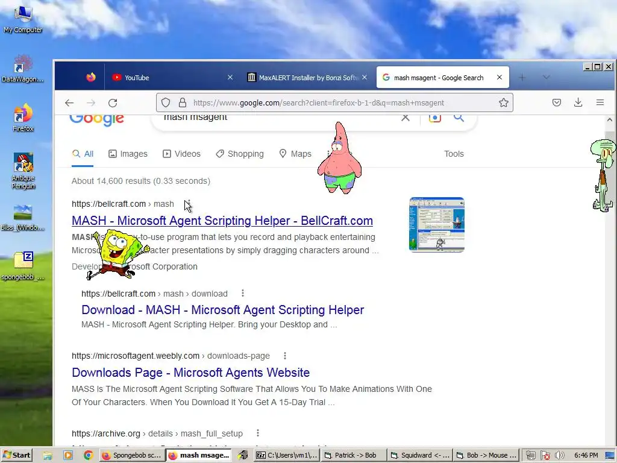The width and height of the screenshot is (617, 463).
Task: Open media player quick launch icon
Action: tap(67, 456)
